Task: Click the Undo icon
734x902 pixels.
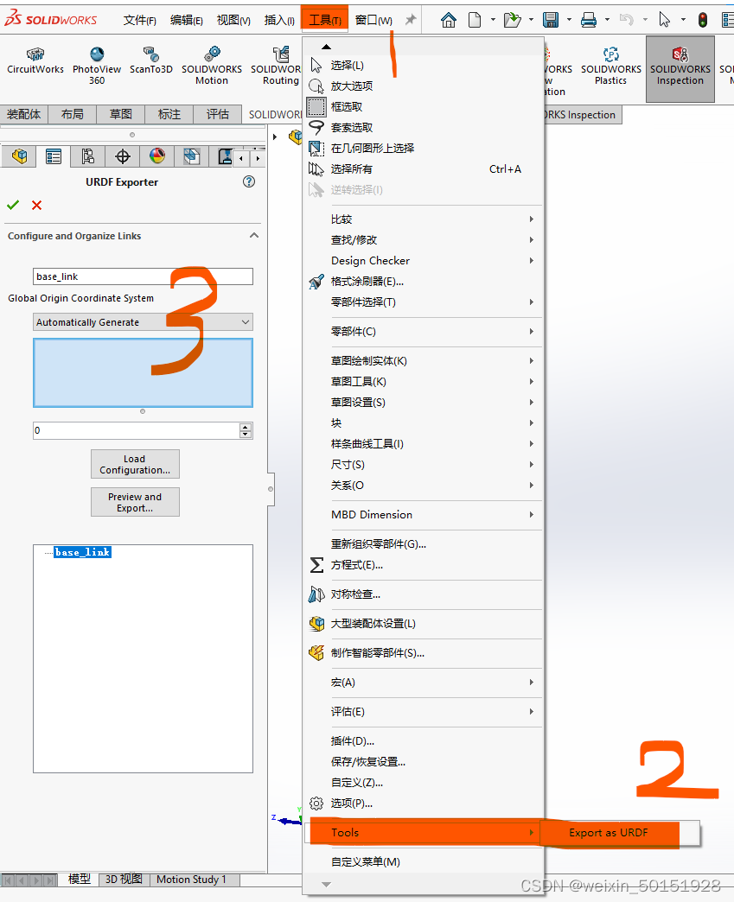Action: coord(626,20)
